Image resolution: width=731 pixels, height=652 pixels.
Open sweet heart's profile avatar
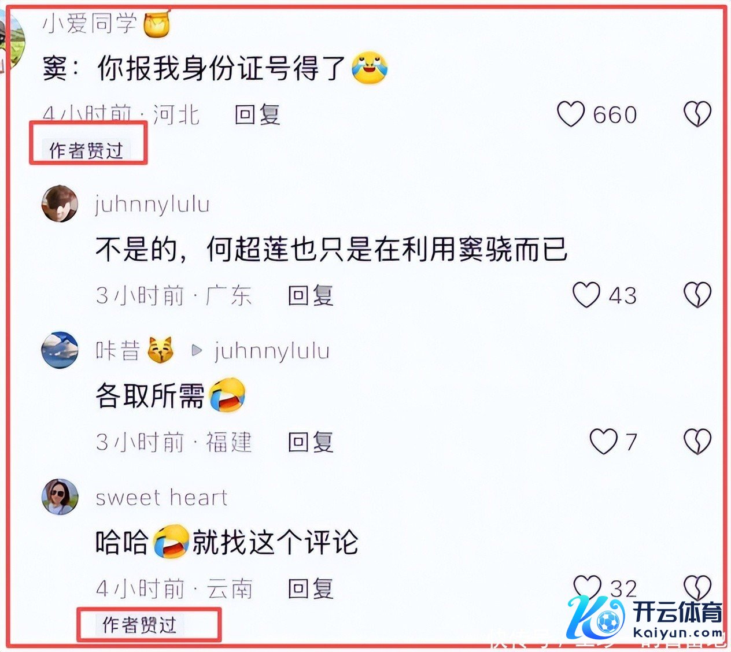[60, 497]
